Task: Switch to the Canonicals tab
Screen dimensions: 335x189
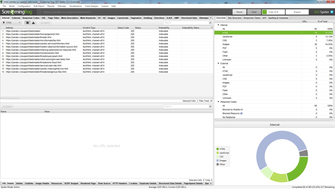Action: click(x=123, y=18)
